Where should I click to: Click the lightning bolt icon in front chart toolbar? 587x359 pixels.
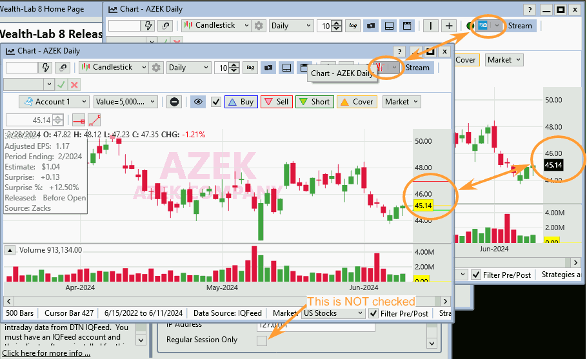[46, 68]
